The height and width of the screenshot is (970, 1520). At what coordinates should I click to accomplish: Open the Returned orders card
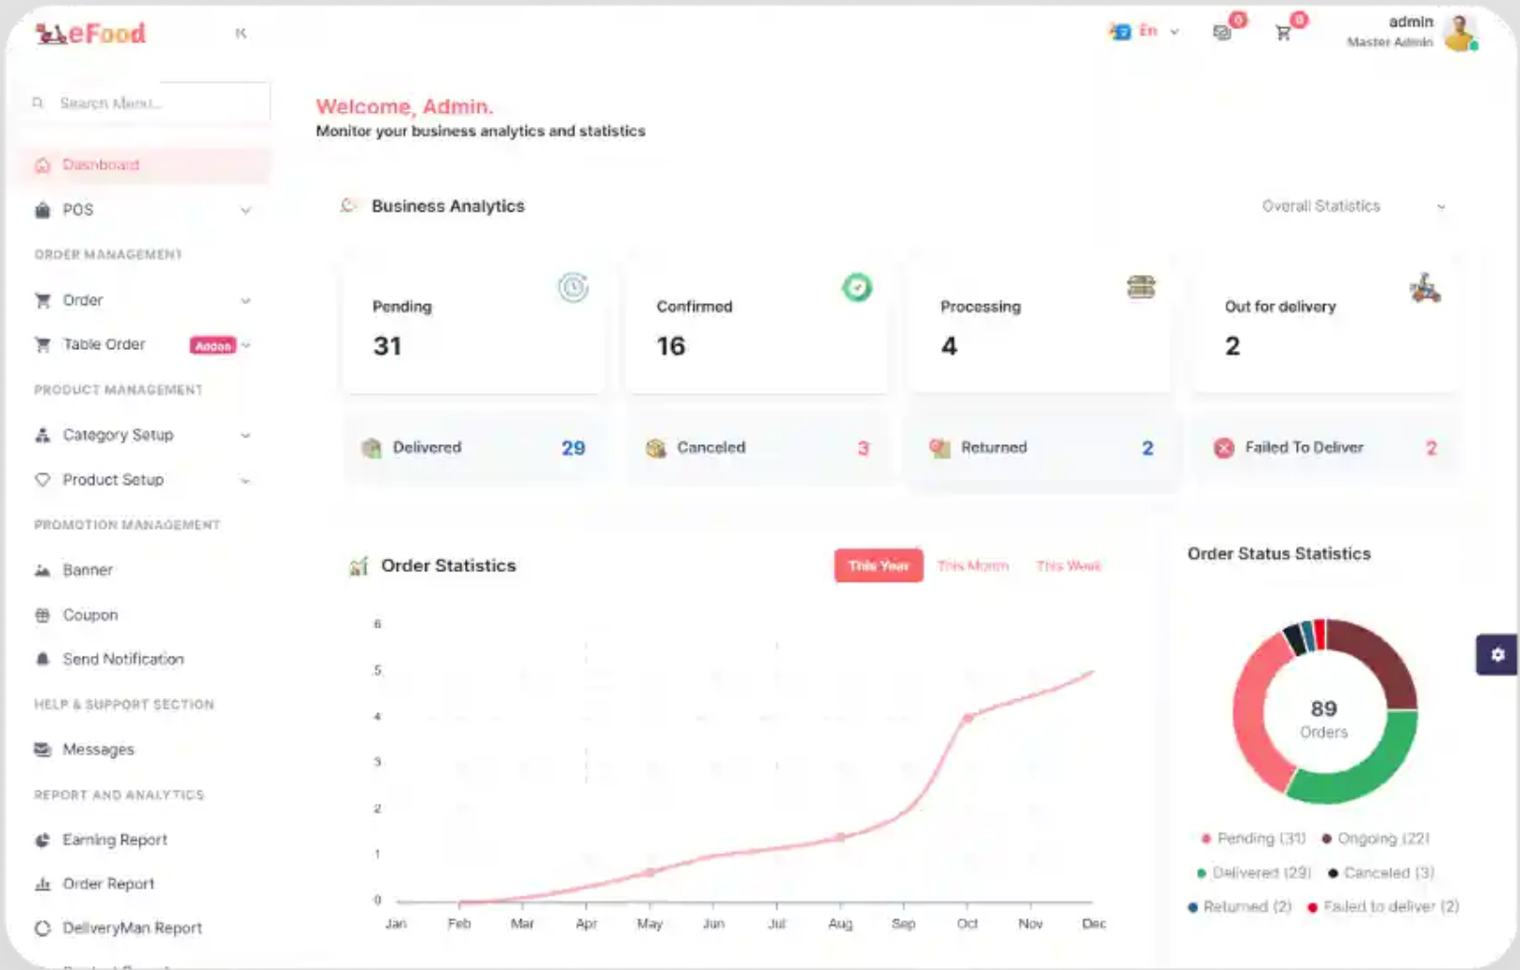(x=1042, y=448)
